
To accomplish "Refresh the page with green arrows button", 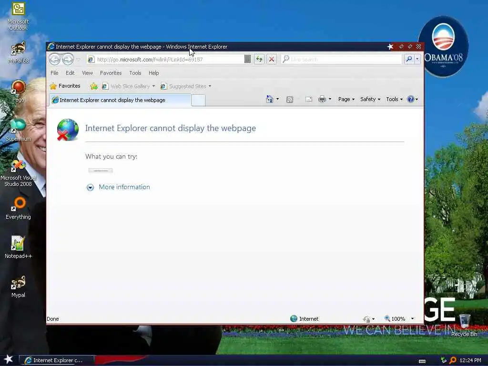I will coord(259,59).
